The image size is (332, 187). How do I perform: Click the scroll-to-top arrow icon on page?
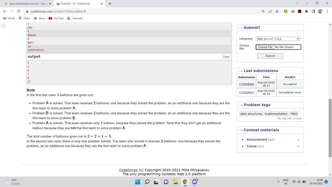click(x=4, y=26)
